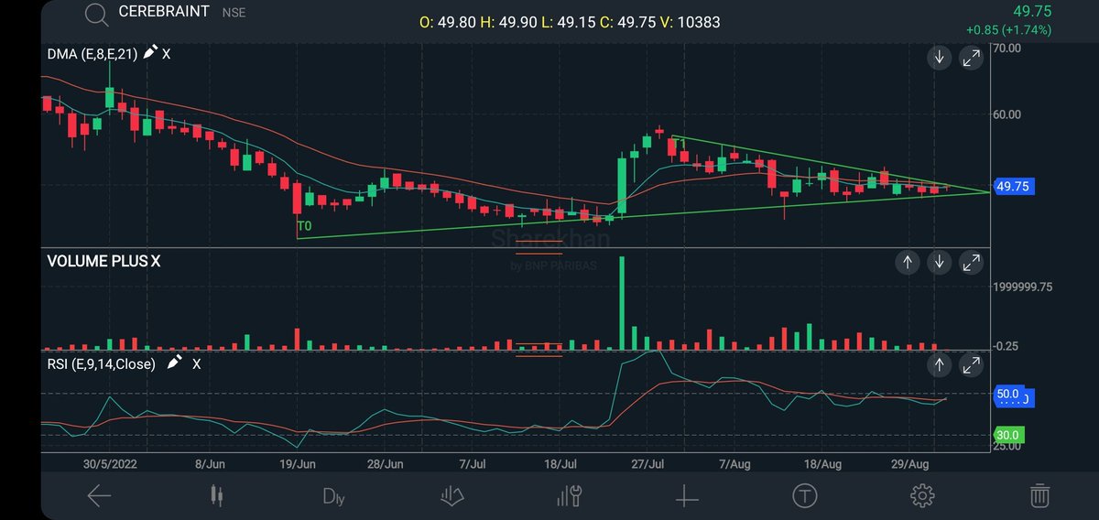Move the RSI pane up
The image size is (1099, 520).
tap(939, 366)
